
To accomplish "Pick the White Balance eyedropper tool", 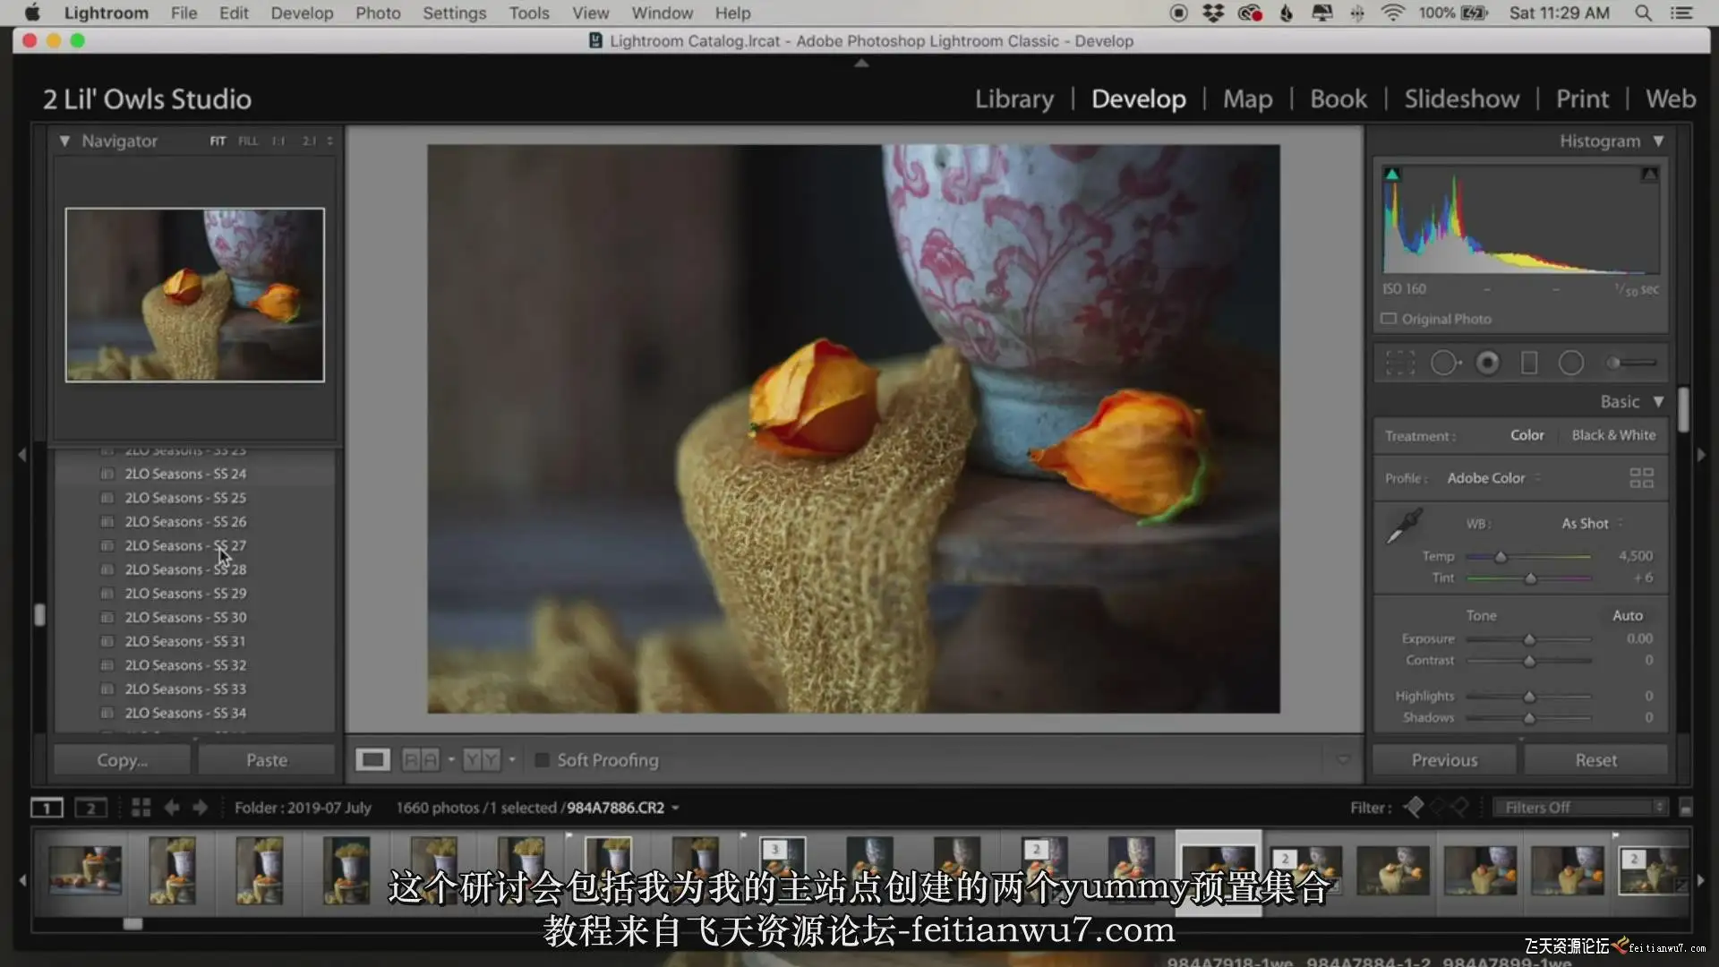I will click(1404, 526).
